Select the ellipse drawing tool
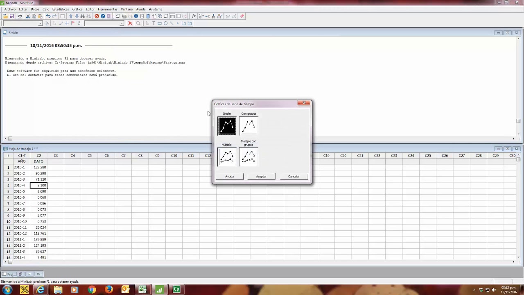524x295 pixels. [165, 23]
